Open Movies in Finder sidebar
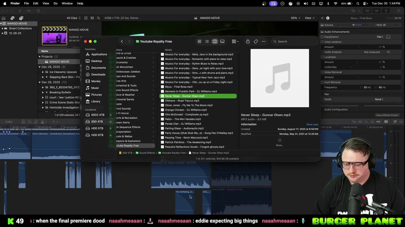The image size is (405, 227). click(93, 81)
